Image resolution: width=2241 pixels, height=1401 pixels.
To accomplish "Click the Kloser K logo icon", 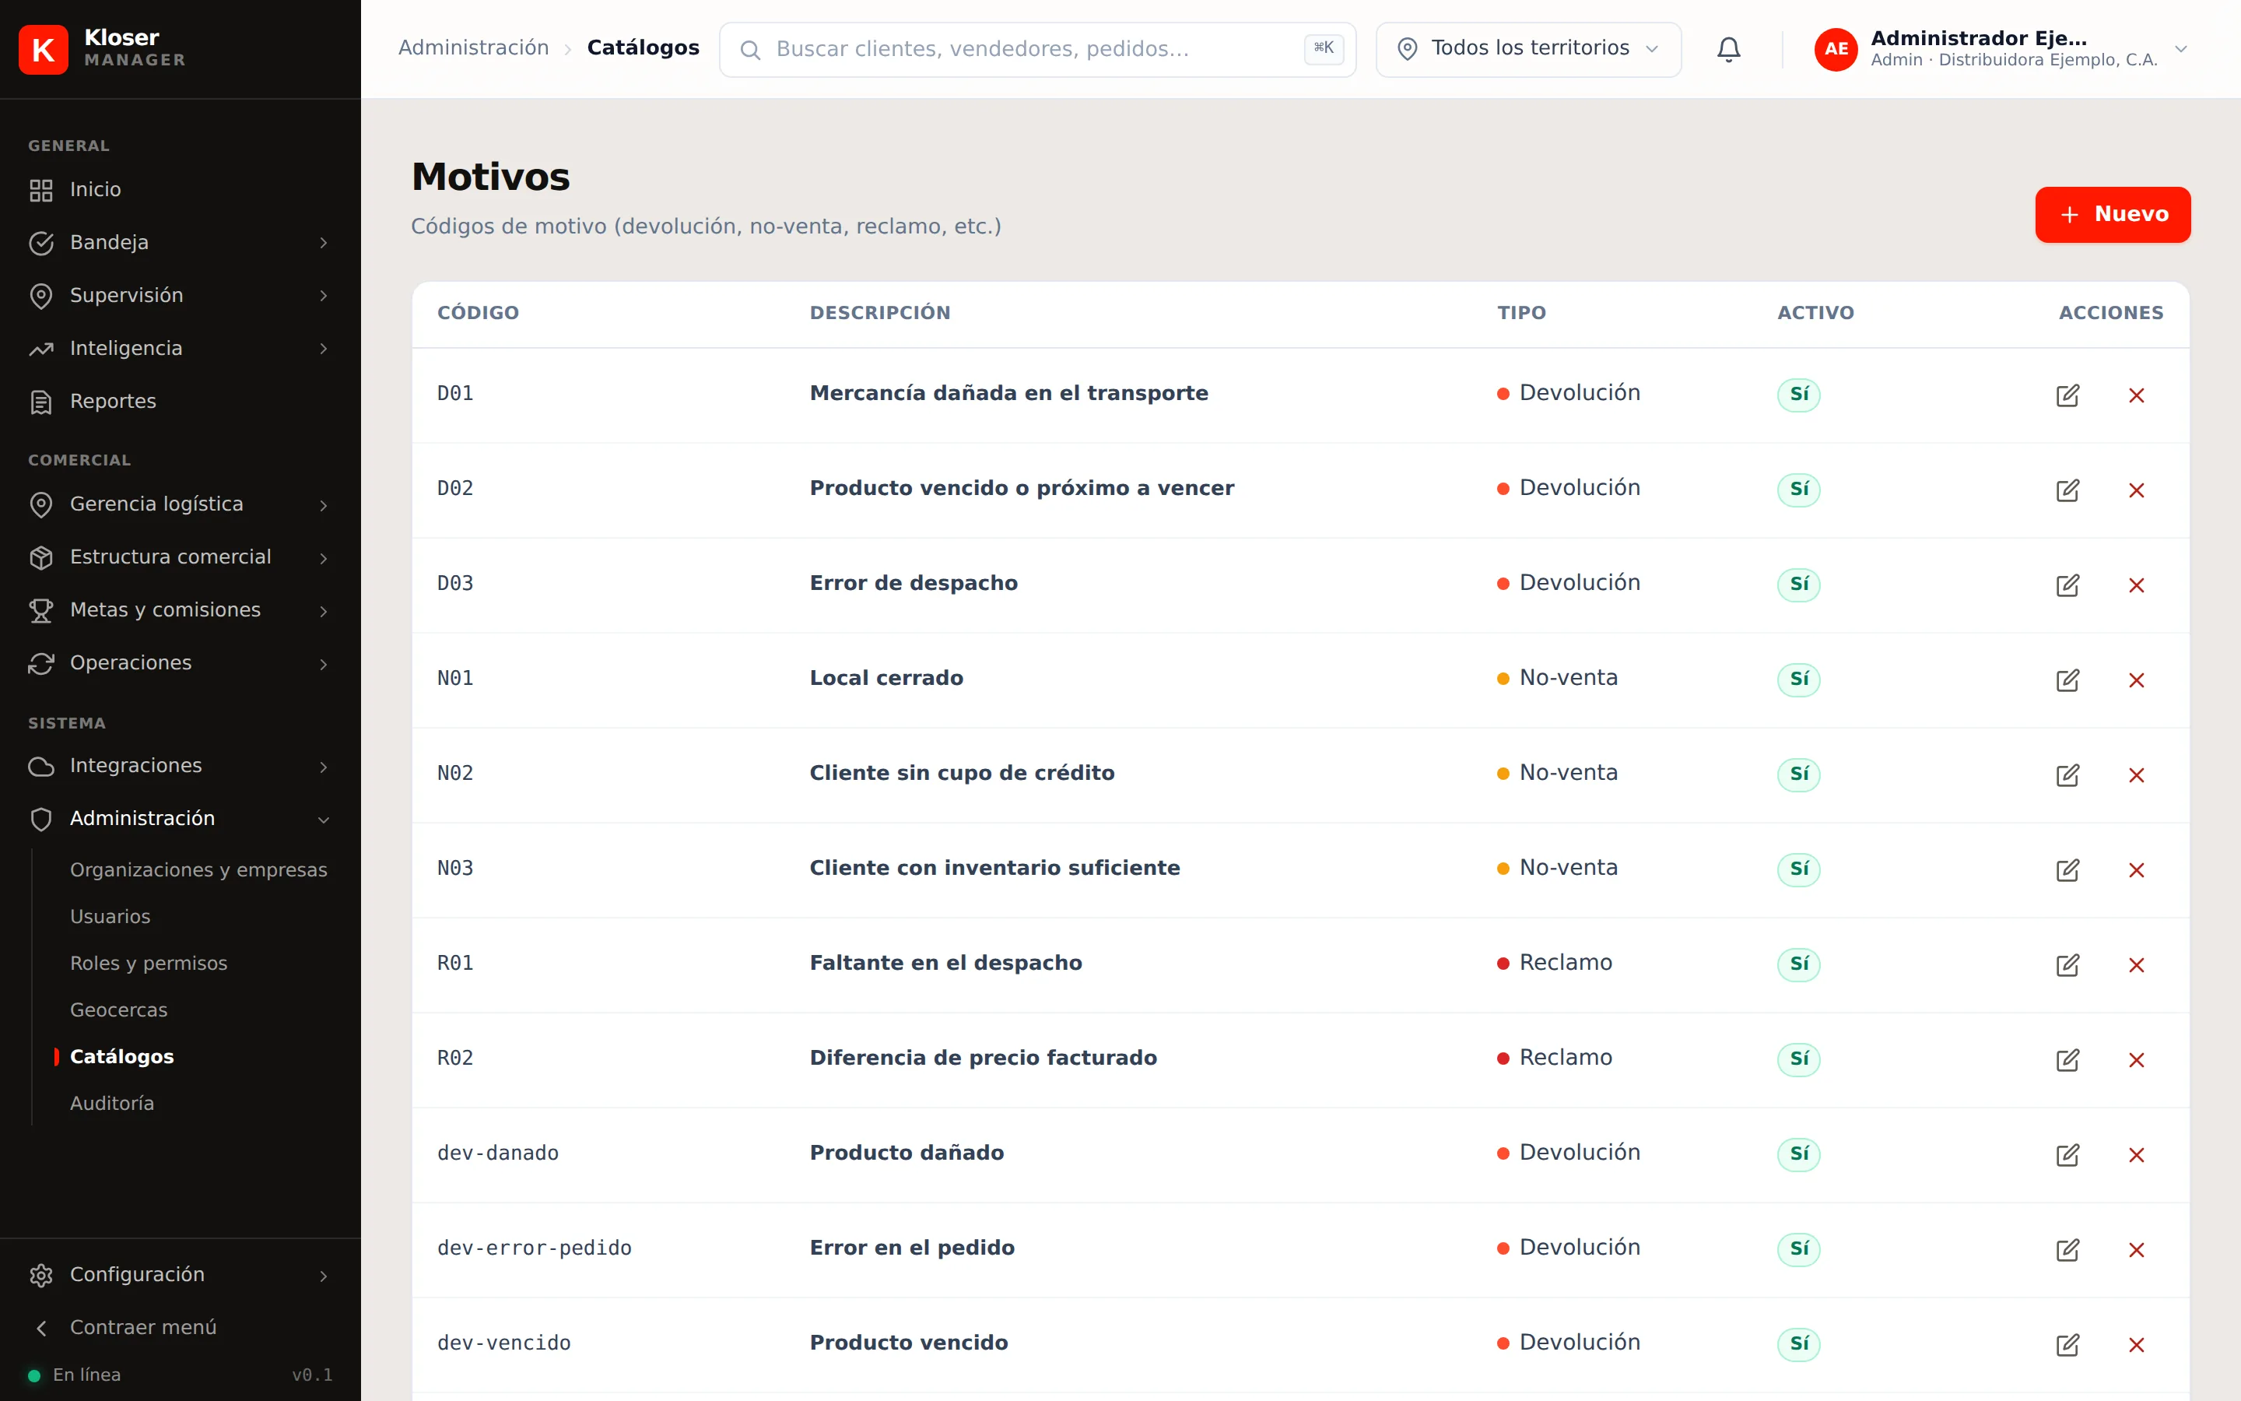I will pyautogui.click(x=44, y=49).
